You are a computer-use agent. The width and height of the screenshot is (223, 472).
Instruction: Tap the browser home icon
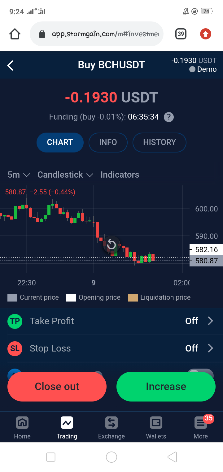15,34
